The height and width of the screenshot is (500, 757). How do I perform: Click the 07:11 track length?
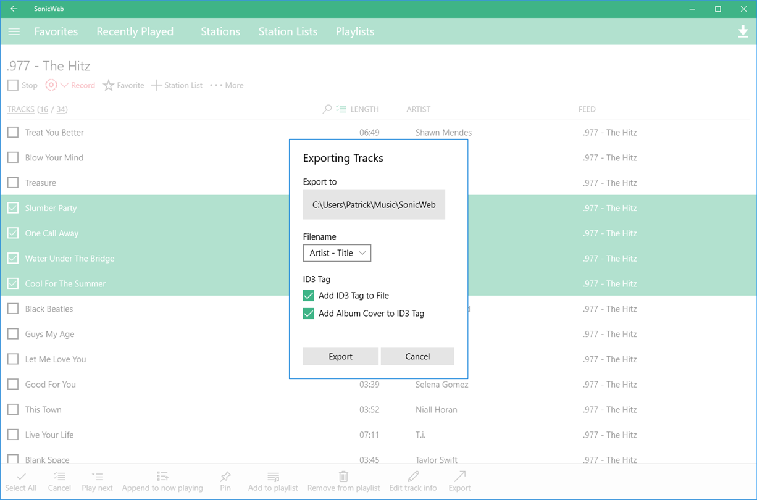[369, 435]
